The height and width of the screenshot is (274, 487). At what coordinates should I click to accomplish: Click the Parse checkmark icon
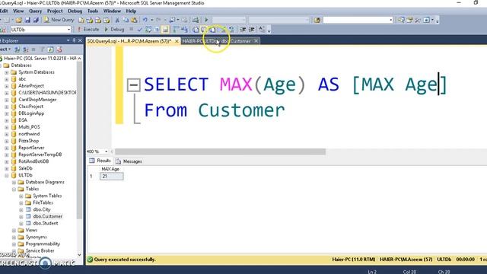coord(139,30)
